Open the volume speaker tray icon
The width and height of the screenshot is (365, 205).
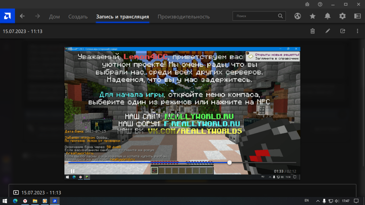point(337,201)
